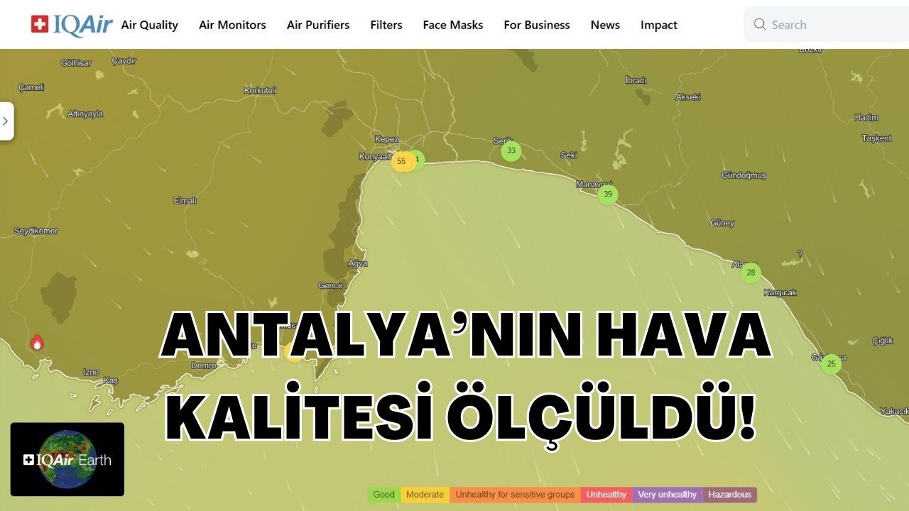This screenshot has height=511, width=909.
Task: Select the green 33 AQI marker near Serik
Action: point(511,151)
